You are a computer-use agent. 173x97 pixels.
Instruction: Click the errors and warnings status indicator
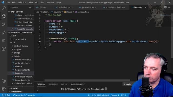pos(6,95)
